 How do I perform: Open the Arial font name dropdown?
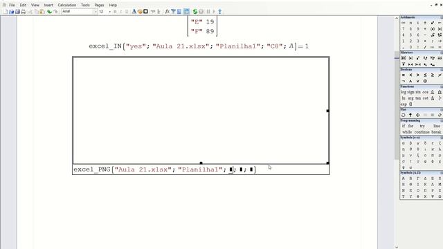point(95,12)
